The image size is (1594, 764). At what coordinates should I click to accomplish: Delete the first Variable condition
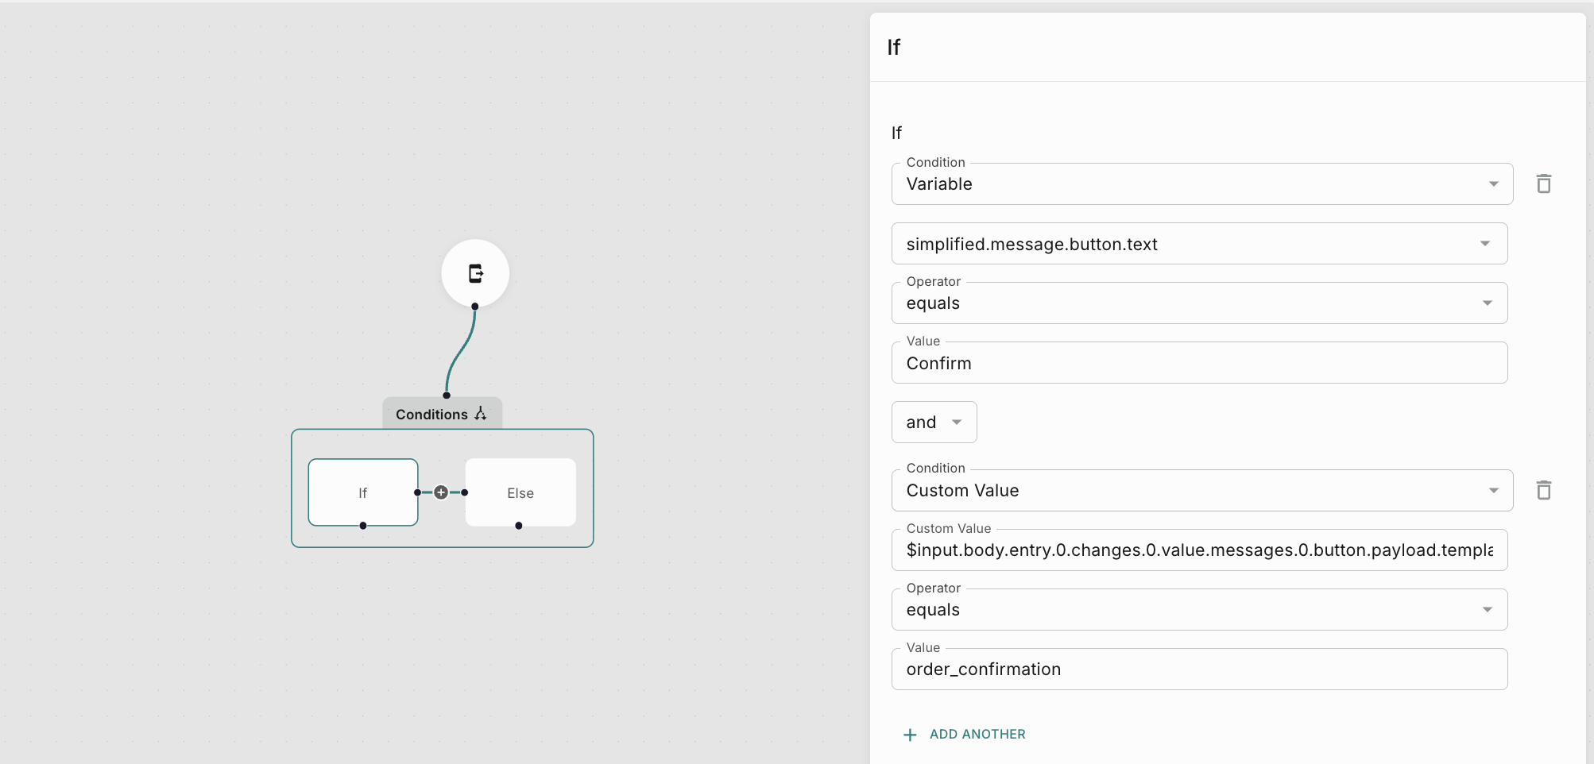pos(1543,184)
